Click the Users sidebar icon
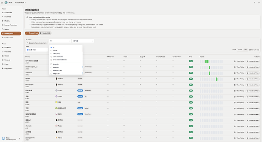Image resolution: width=262 pixels, height=142 pixels. coord(3,64)
